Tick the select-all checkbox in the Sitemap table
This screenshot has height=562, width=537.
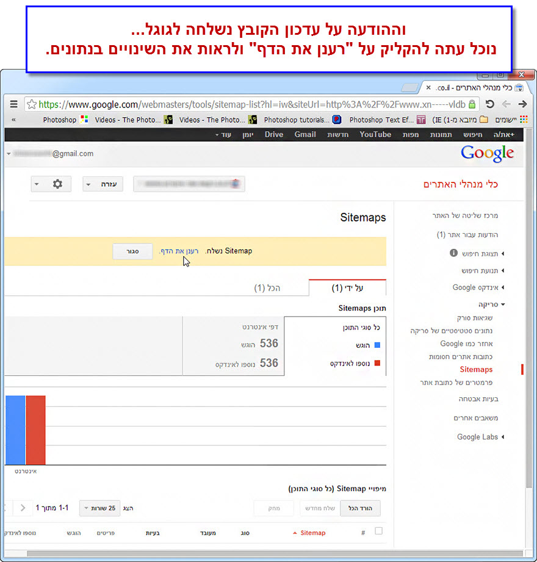point(378,531)
